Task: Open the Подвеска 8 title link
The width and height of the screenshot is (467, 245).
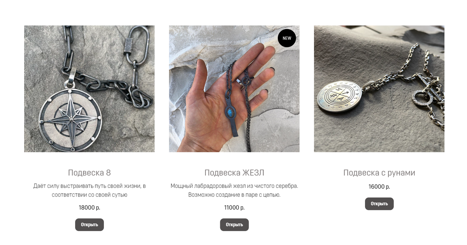Action: pyautogui.click(x=90, y=173)
